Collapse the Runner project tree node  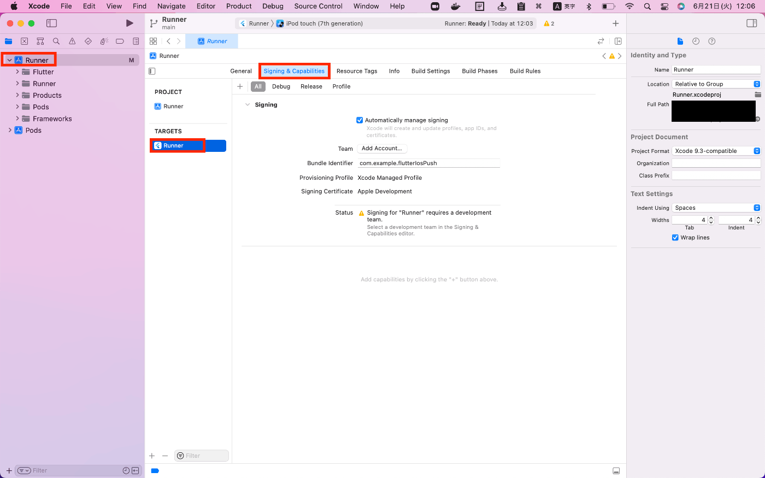click(9, 60)
